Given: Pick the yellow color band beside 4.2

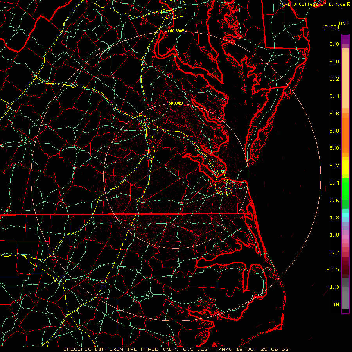Looking at the screenshot, I should coord(345,167).
